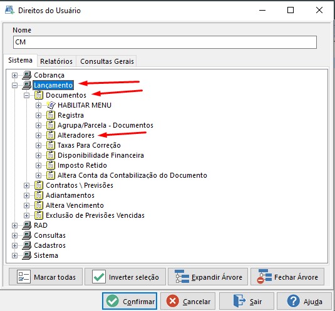Click the computer icon beside Consultas
Viewport: 335px width, 311px height.
pyautogui.click(x=27, y=235)
